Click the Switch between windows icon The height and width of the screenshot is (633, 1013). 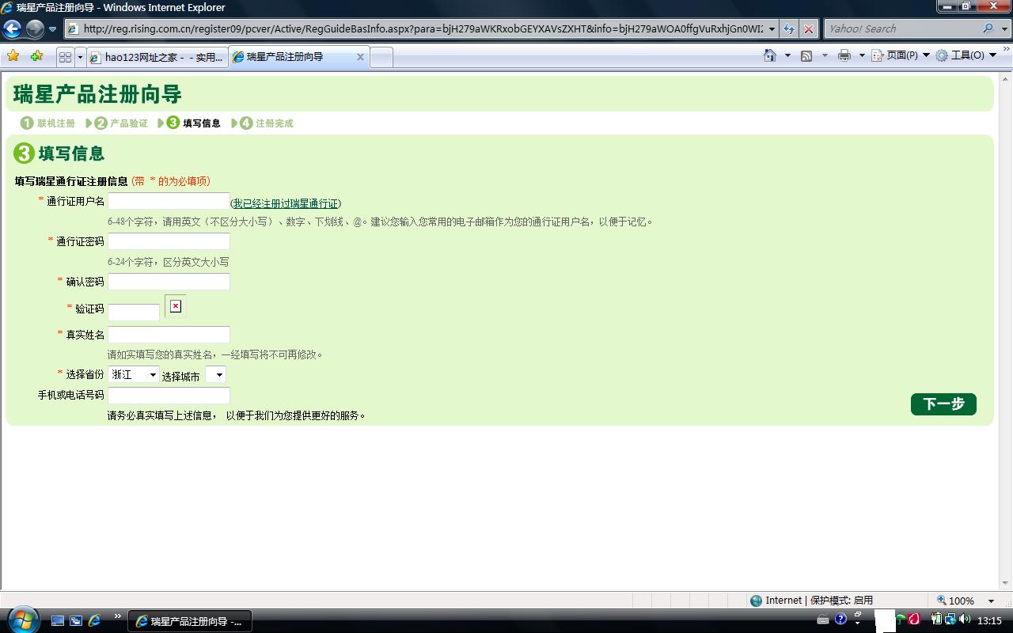pyautogui.click(x=76, y=621)
